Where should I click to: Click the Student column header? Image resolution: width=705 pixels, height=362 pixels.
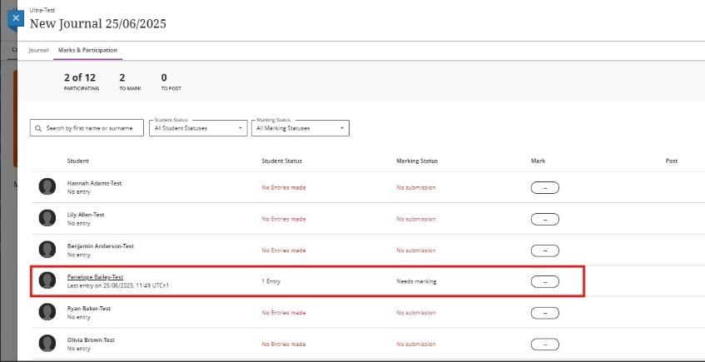coord(78,161)
